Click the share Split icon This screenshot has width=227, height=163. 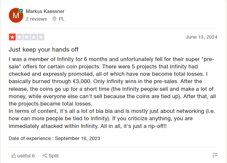click(x=45, y=156)
